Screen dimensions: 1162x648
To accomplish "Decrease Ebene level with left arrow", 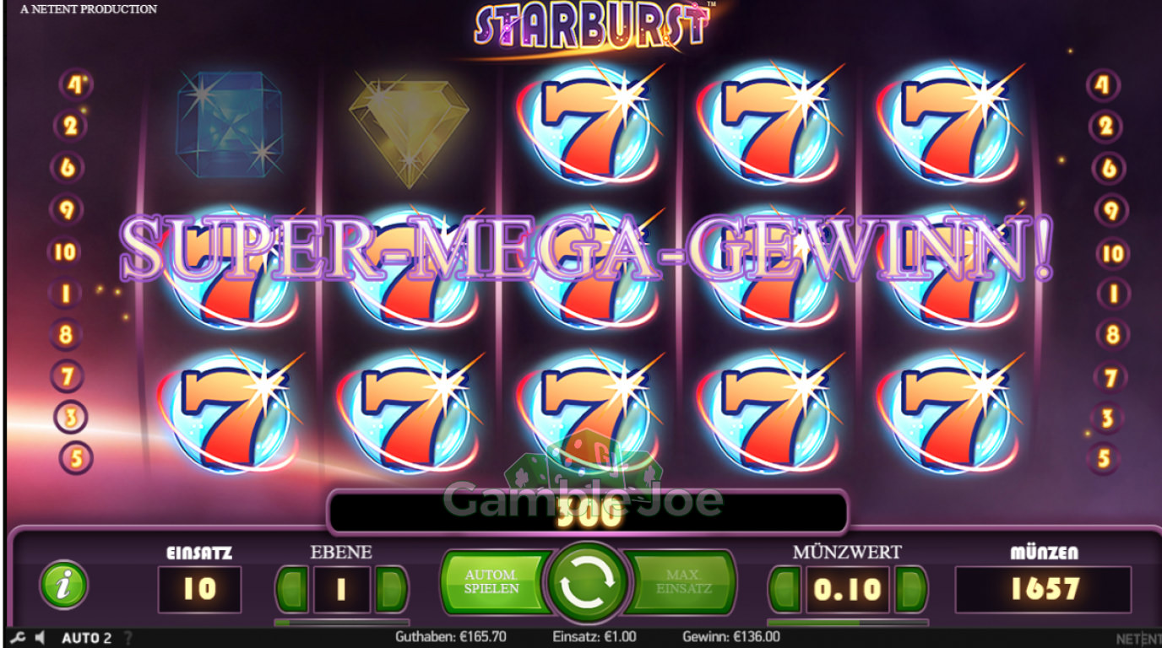I will 292,589.
